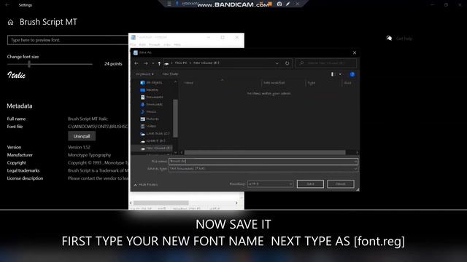Open the Save as type dropdown
This screenshot has height=262, width=467.
tap(263, 168)
